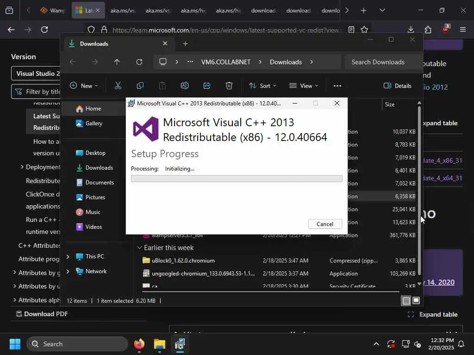The image size is (474, 355).
Task: Select Home in Explorer sidebar
Action: [93, 108]
